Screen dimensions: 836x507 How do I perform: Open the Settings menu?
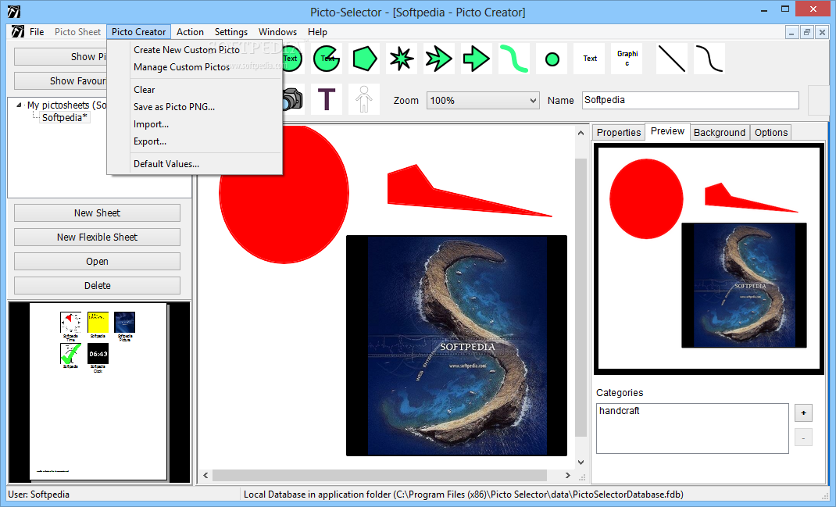230,31
